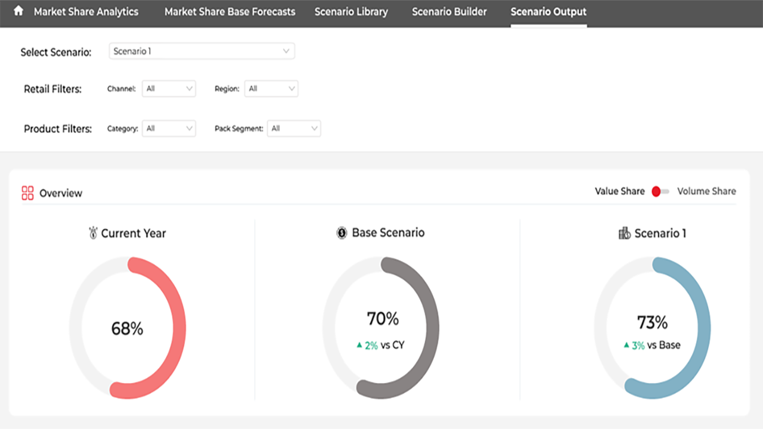Click the Current Year medal icon

tap(92, 233)
